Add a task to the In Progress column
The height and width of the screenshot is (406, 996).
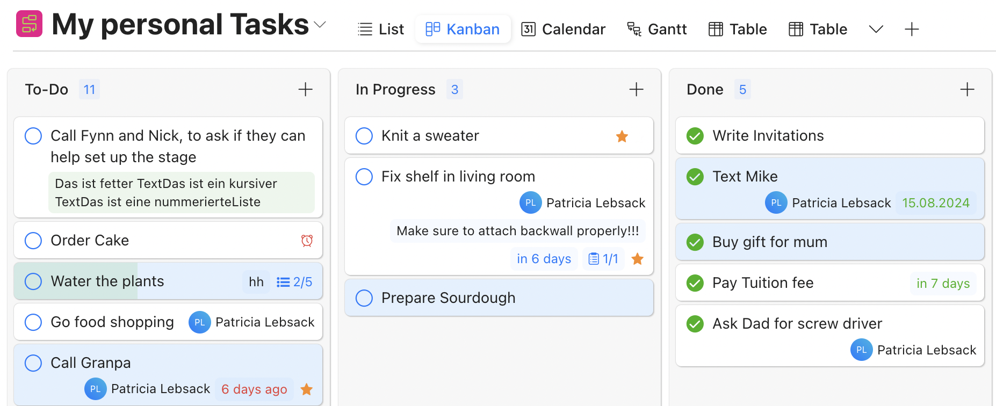(x=636, y=89)
